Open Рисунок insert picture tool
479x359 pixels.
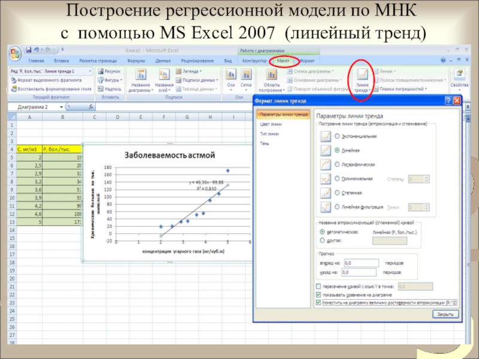tap(109, 71)
